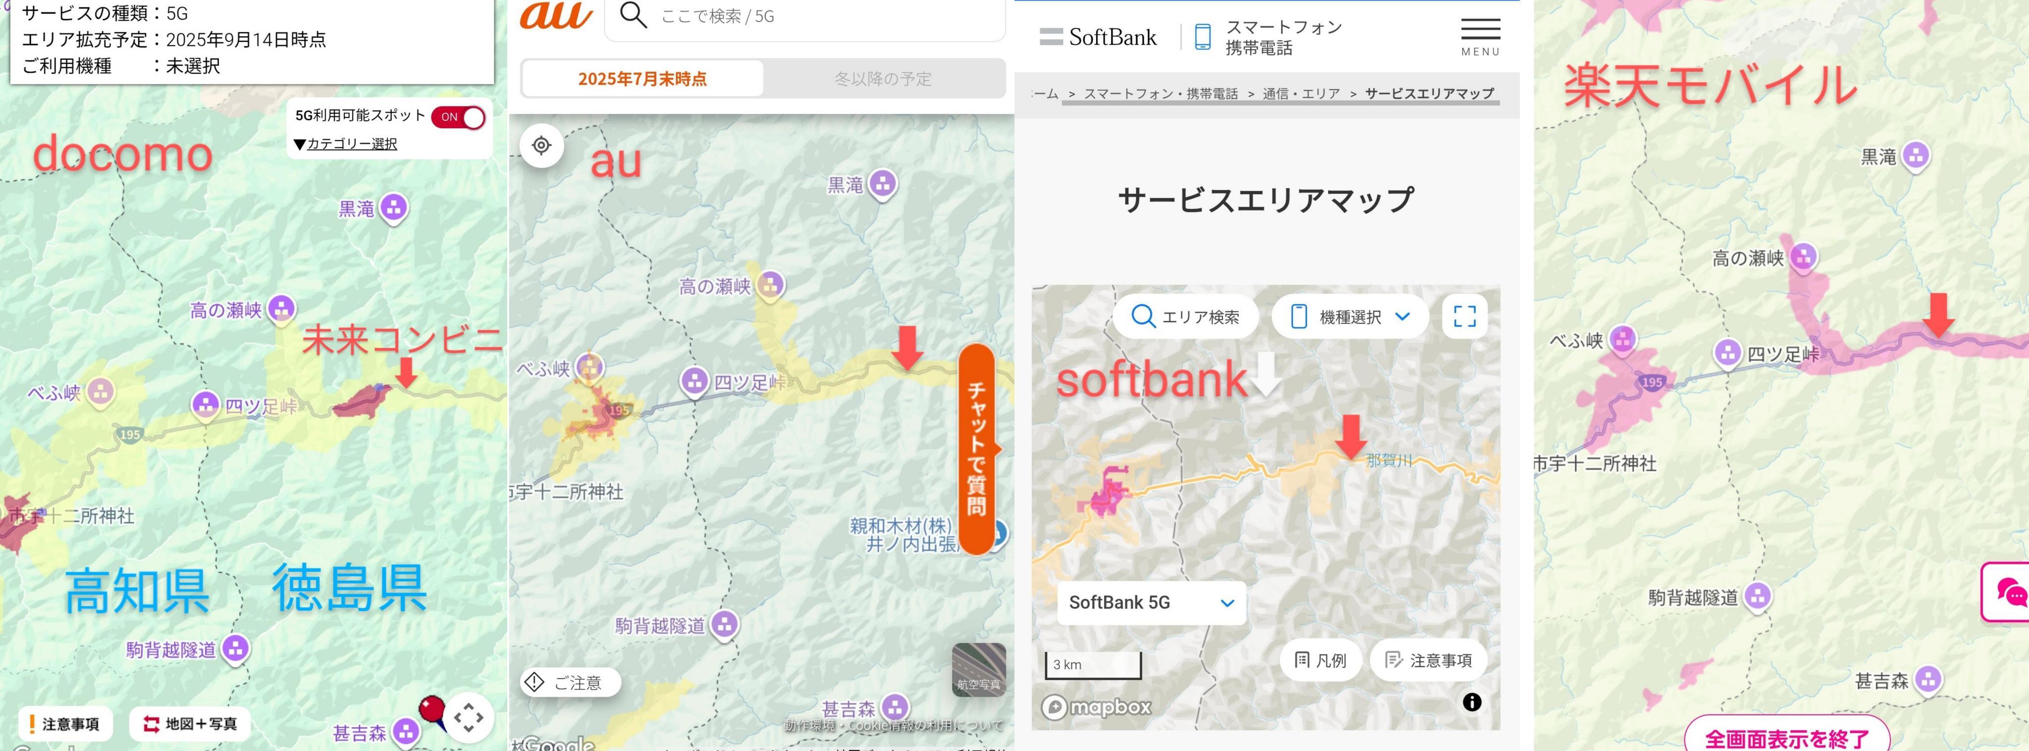Click the 黒滝 map marker in docomo map
2029x751 pixels.
click(394, 208)
